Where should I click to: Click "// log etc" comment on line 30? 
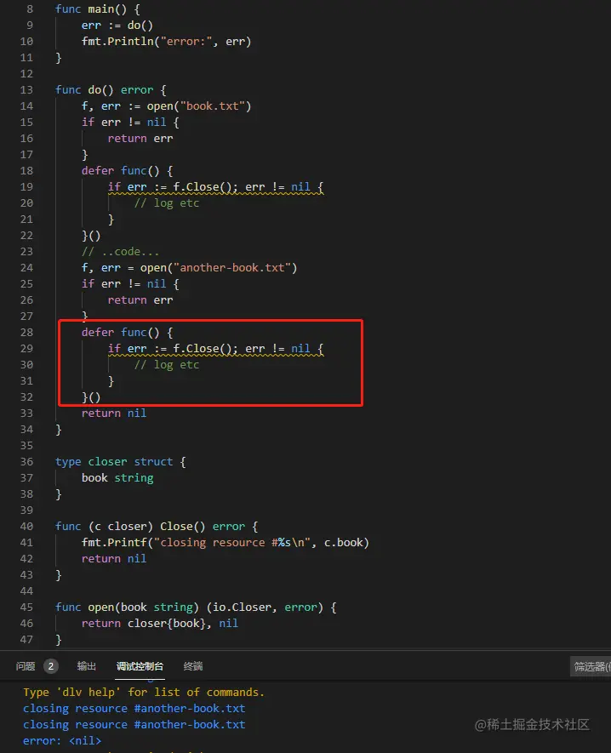coord(166,365)
